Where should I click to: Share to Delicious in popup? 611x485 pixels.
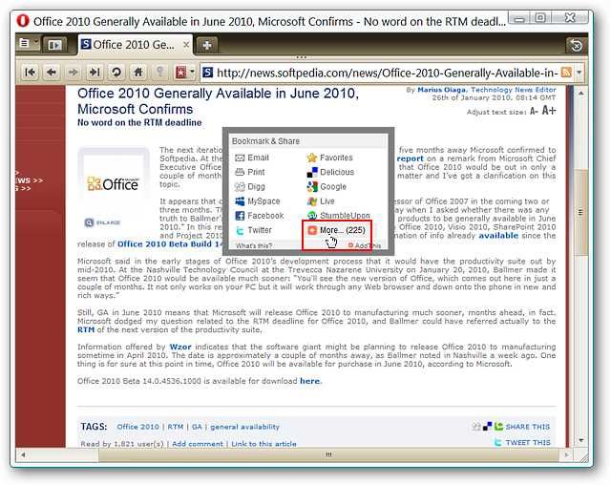(x=331, y=172)
